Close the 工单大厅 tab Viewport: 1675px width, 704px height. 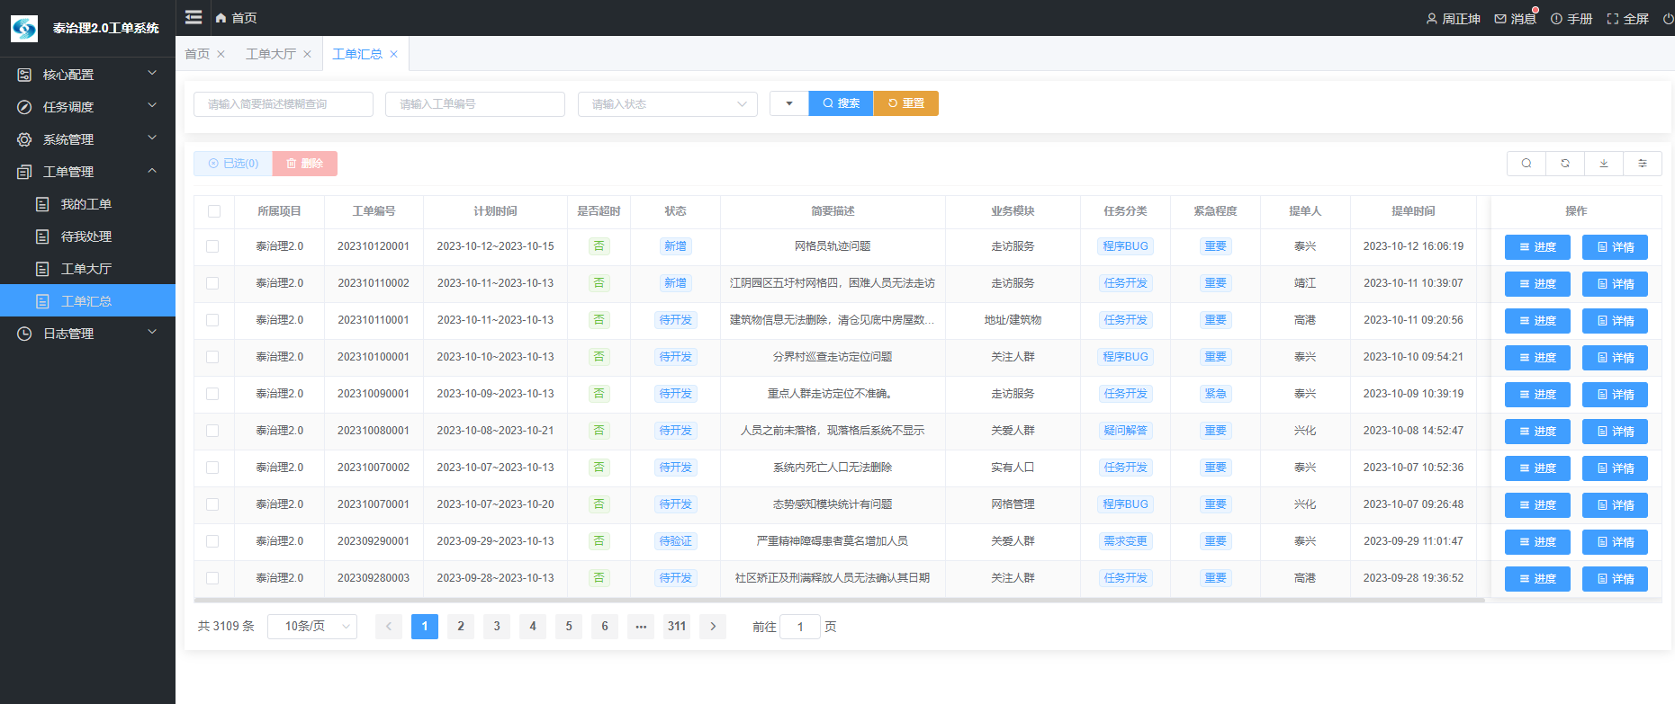click(x=307, y=54)
